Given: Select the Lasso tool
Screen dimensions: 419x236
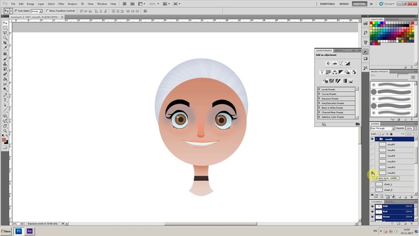Looking at the screenshot, I should point(5,33).
